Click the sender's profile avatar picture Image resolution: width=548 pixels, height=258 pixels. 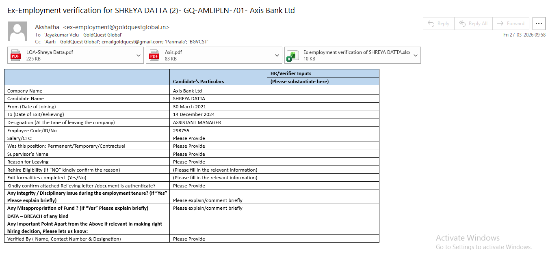[17, 32]
